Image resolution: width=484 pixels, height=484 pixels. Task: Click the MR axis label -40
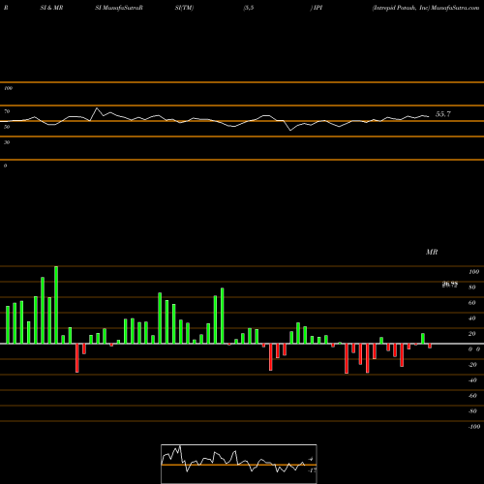(x=472, y=380)
